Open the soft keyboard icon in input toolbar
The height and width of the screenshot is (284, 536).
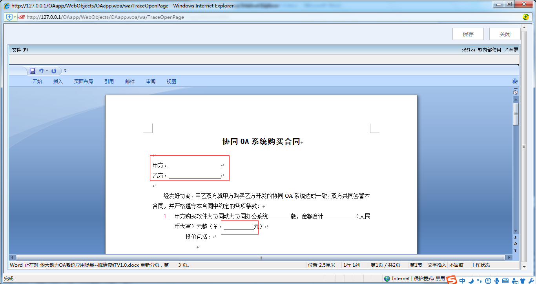point(505,280)
